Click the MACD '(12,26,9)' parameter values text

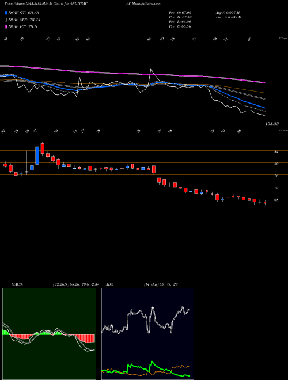pyautogui.click(x=75, y=284)
